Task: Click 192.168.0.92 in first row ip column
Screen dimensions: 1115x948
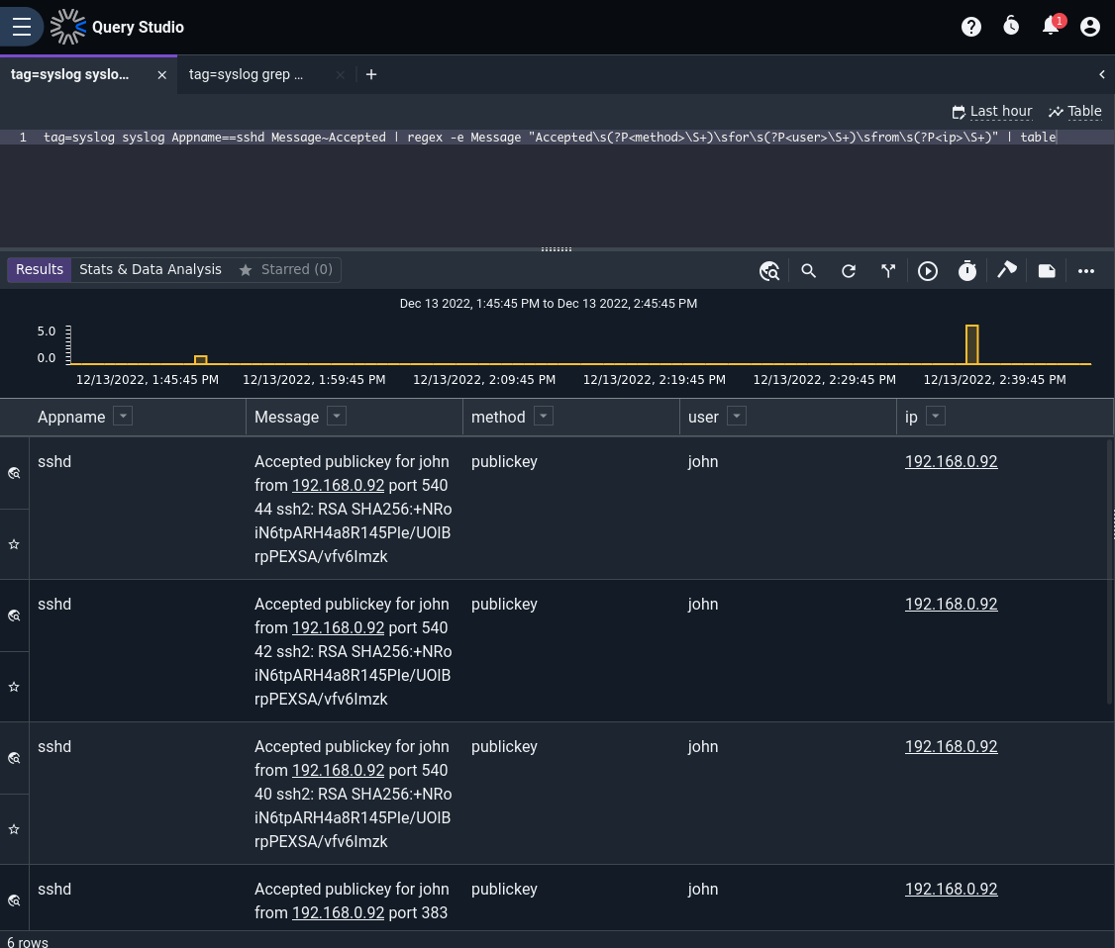Action: coord(951,462)
